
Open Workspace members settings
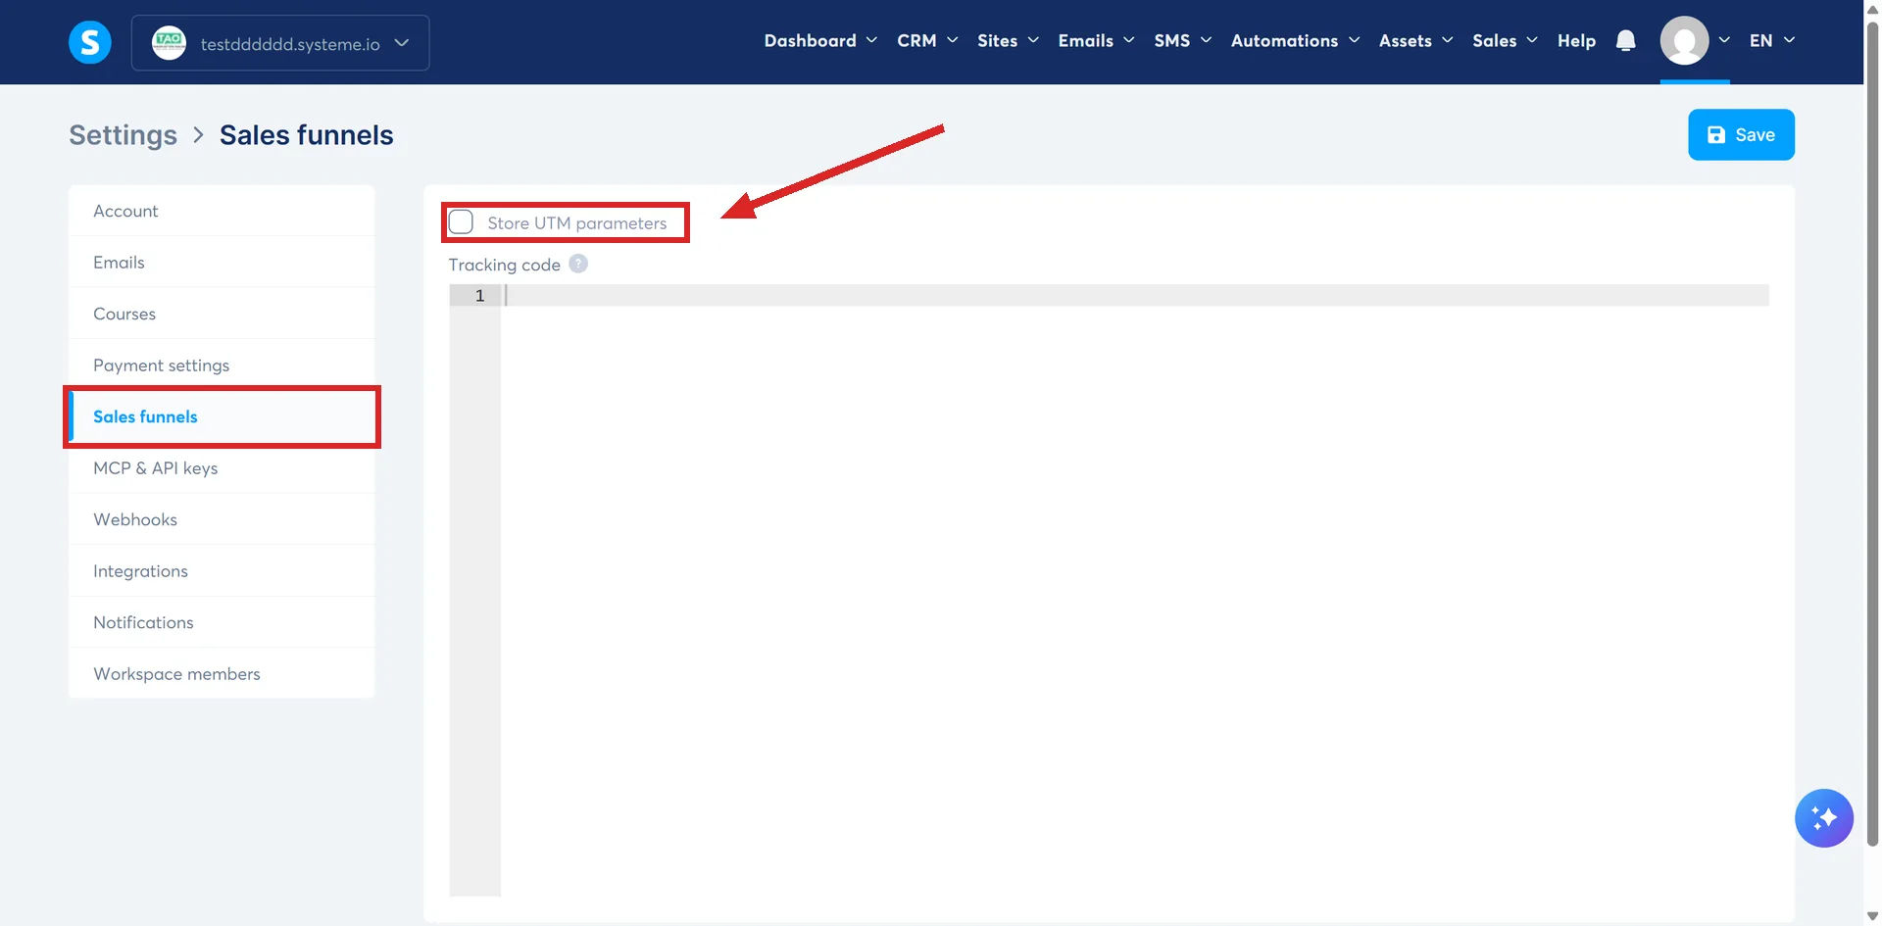(x=222, y=674)
